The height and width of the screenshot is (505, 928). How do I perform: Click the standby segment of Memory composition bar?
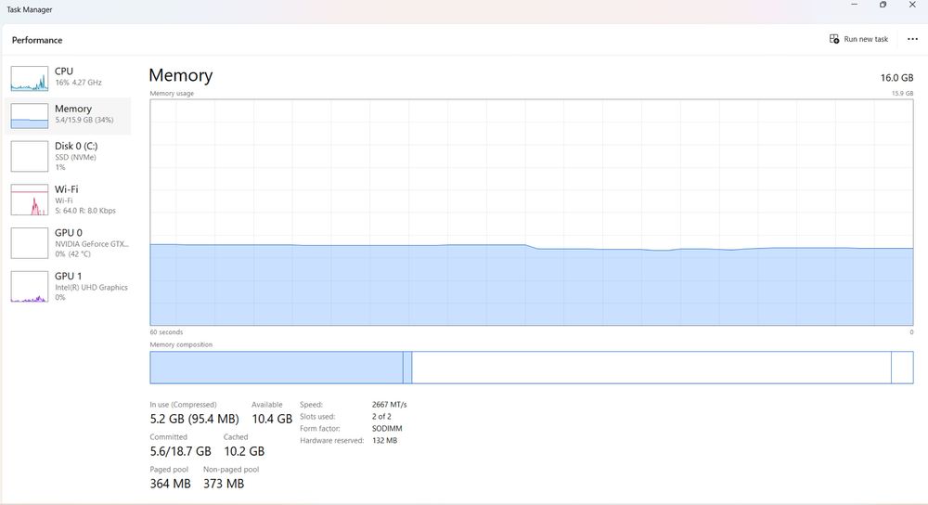651,367
